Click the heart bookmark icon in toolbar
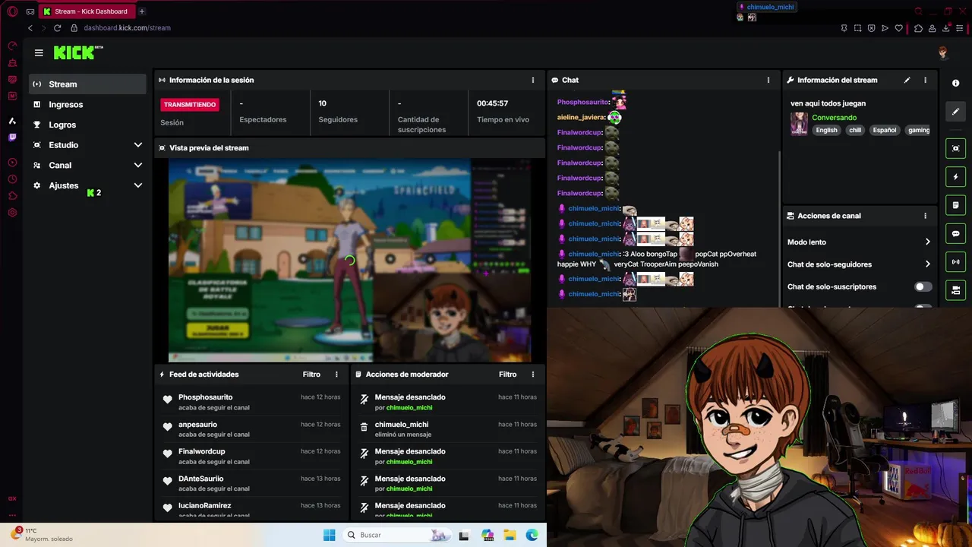Viewport: 972px width, 547px height. click(x=898, y=28)
